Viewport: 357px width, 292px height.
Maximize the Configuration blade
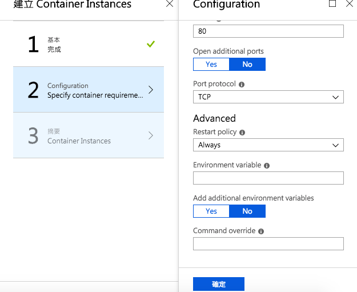tap(332, 4)
